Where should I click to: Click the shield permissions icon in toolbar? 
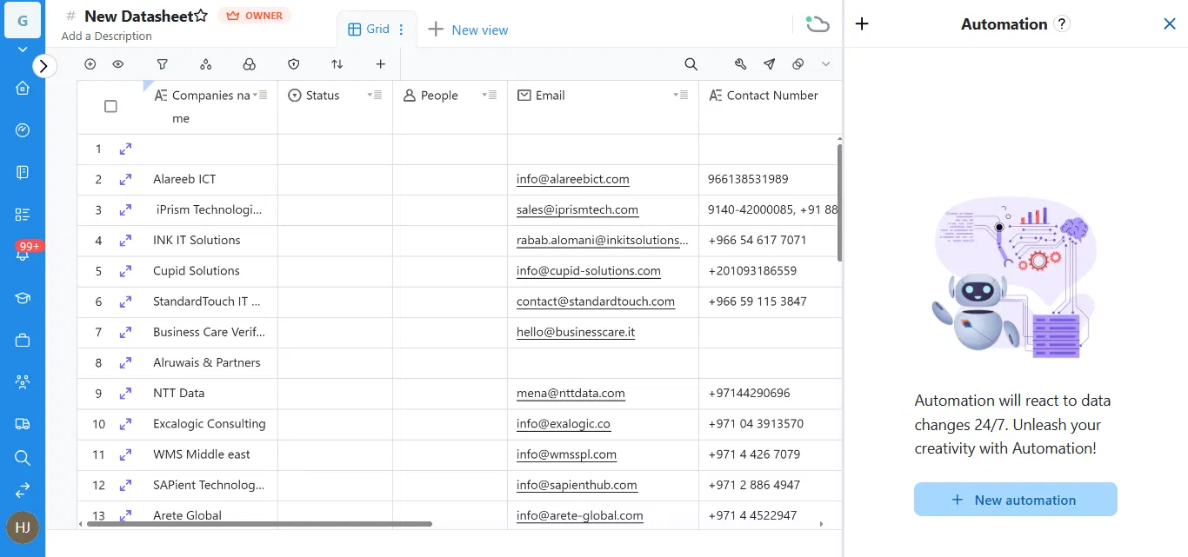293,64
